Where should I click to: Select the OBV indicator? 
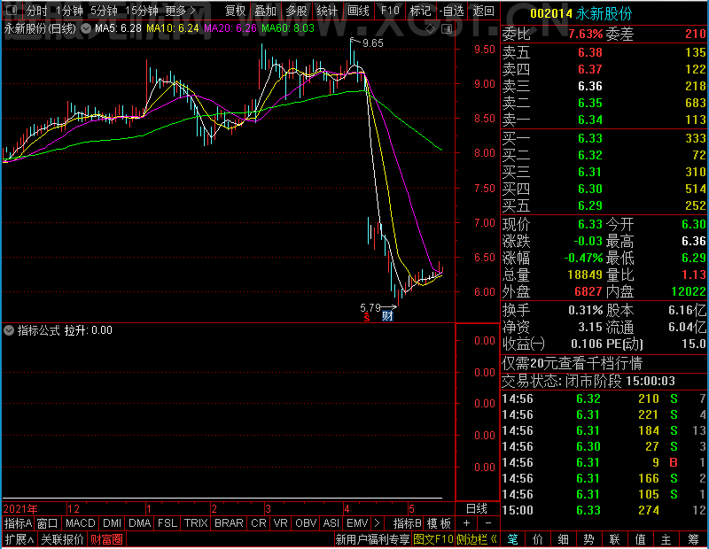(306, 523)
